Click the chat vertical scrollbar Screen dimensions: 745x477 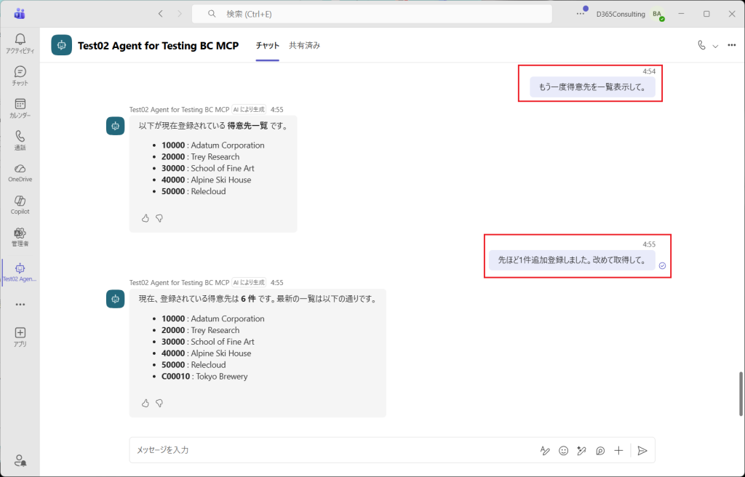click(741, 393)
